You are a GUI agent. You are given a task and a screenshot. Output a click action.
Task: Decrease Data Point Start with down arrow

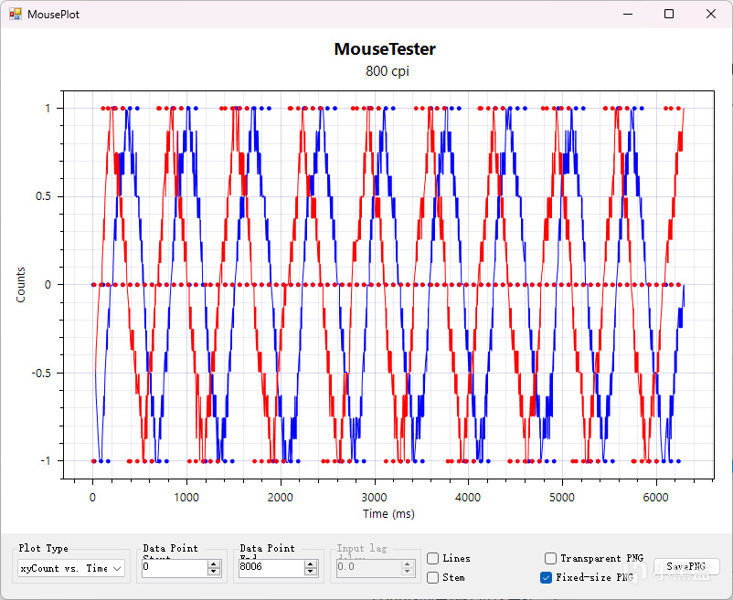coord(214,572)
